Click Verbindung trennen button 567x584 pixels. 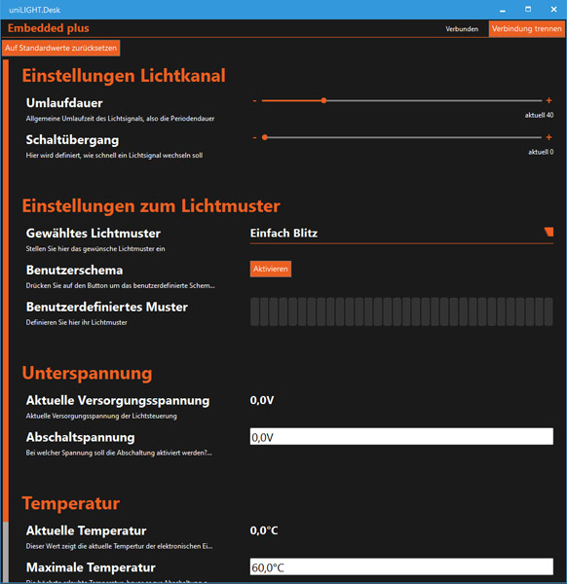(x=526, y=28)
